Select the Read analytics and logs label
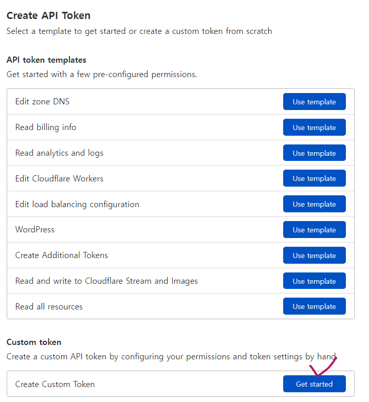Viewport: 369px width, 402px height. [x=59, y=153]
